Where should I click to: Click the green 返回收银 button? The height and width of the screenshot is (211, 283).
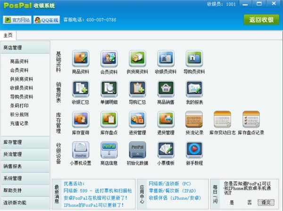coord(261,19)
